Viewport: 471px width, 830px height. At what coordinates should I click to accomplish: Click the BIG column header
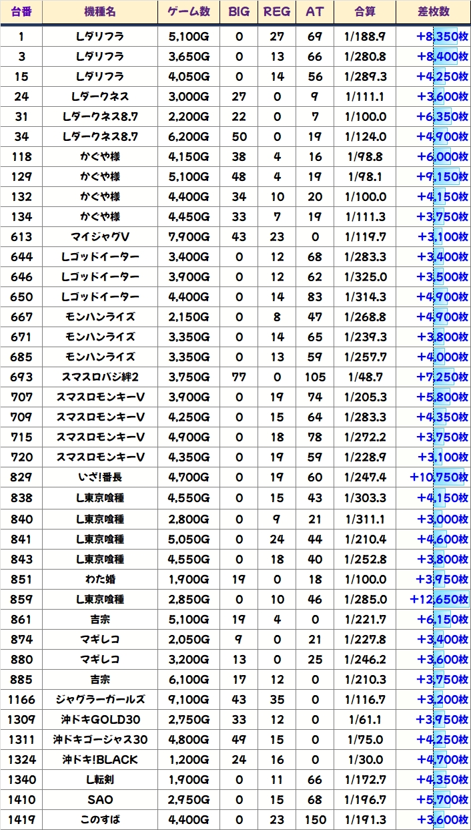pyautogui.click(x=240, y=12)
